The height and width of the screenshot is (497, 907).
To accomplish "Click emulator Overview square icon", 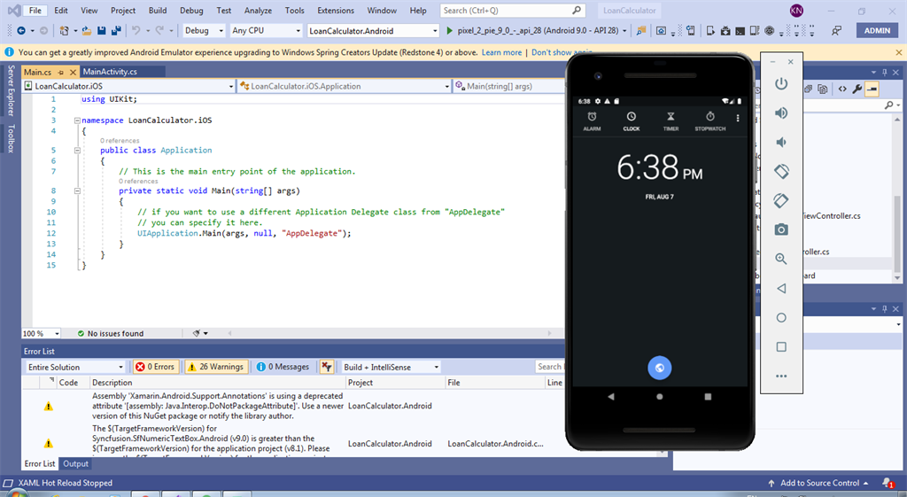I will click(781, 346).
